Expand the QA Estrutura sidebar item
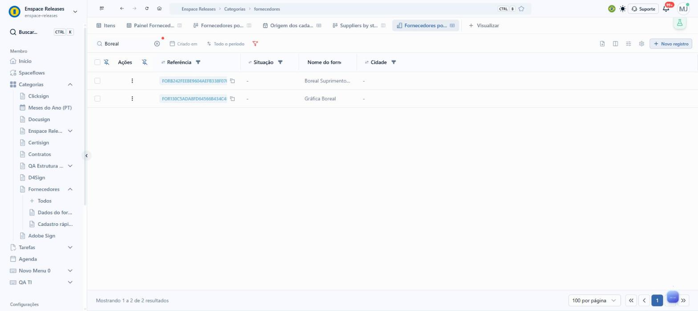Screen dimensions: 698x311 coord(70,166)
